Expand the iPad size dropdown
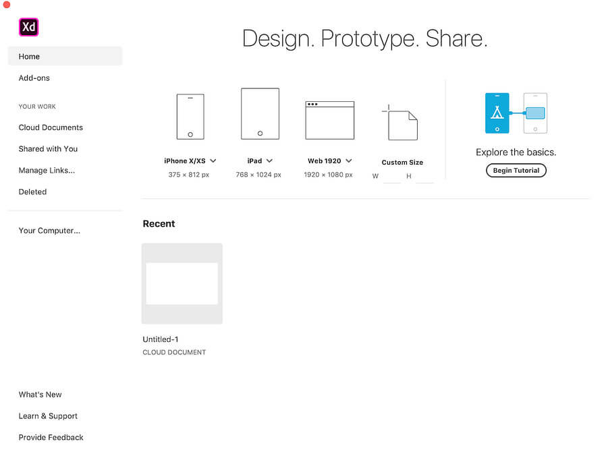Image resolution: width=608 pixels, height=454 pixels. pyautogui.click(x=269, y=161)
